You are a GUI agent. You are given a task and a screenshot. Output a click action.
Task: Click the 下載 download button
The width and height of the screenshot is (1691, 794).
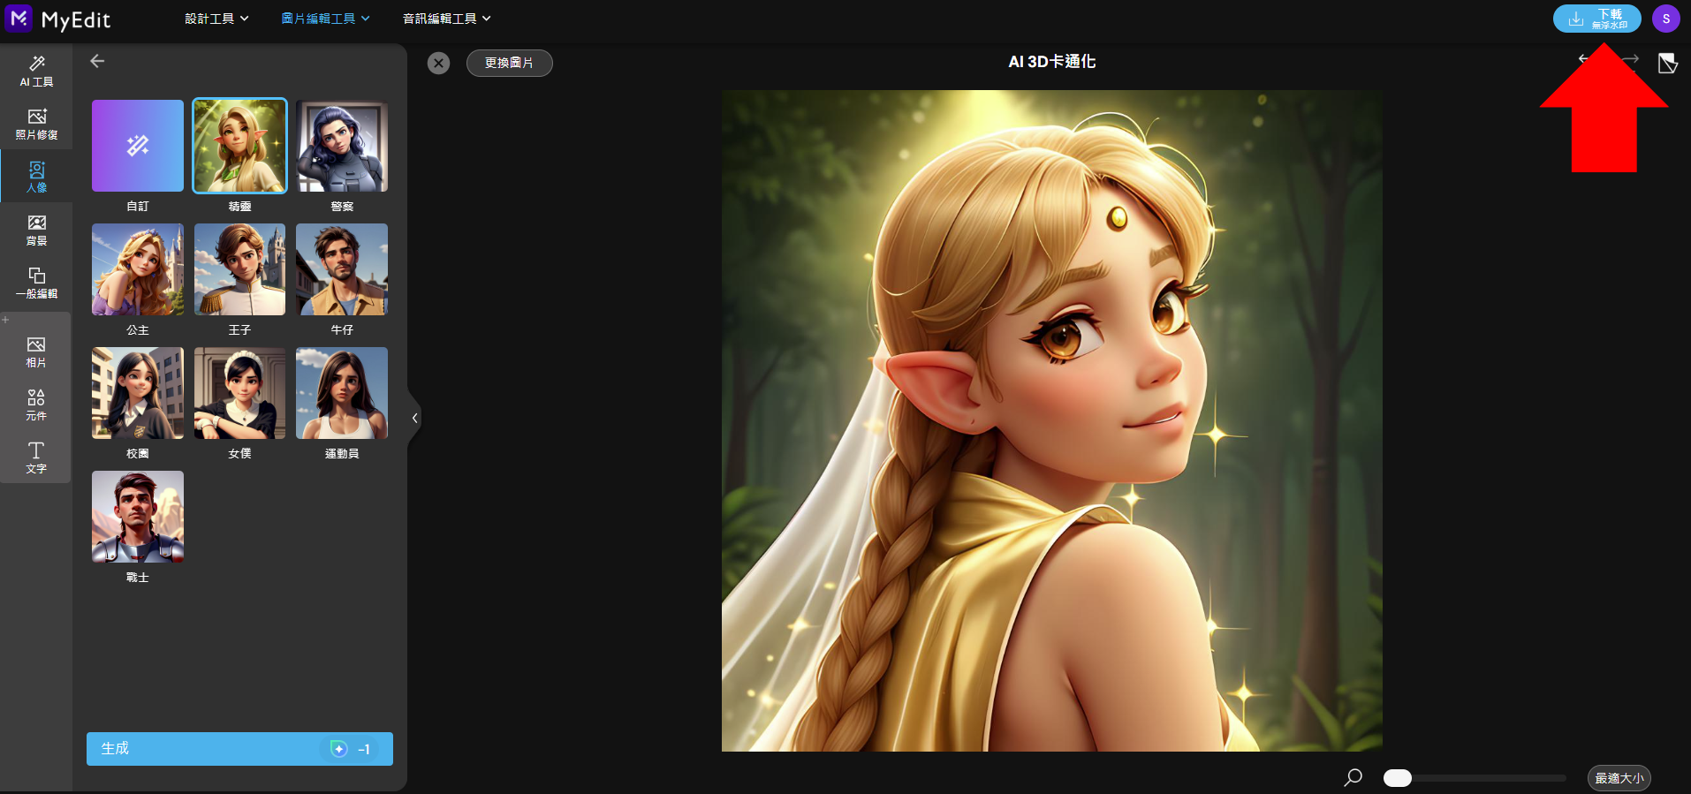[1596, 19]
